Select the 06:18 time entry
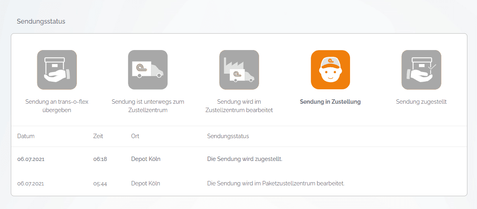Viewport: 477px width, 209px height. coord(100,159)
